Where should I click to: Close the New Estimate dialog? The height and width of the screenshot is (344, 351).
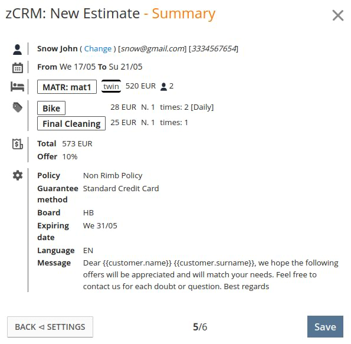pyautogui.click(x=338, y=15)
